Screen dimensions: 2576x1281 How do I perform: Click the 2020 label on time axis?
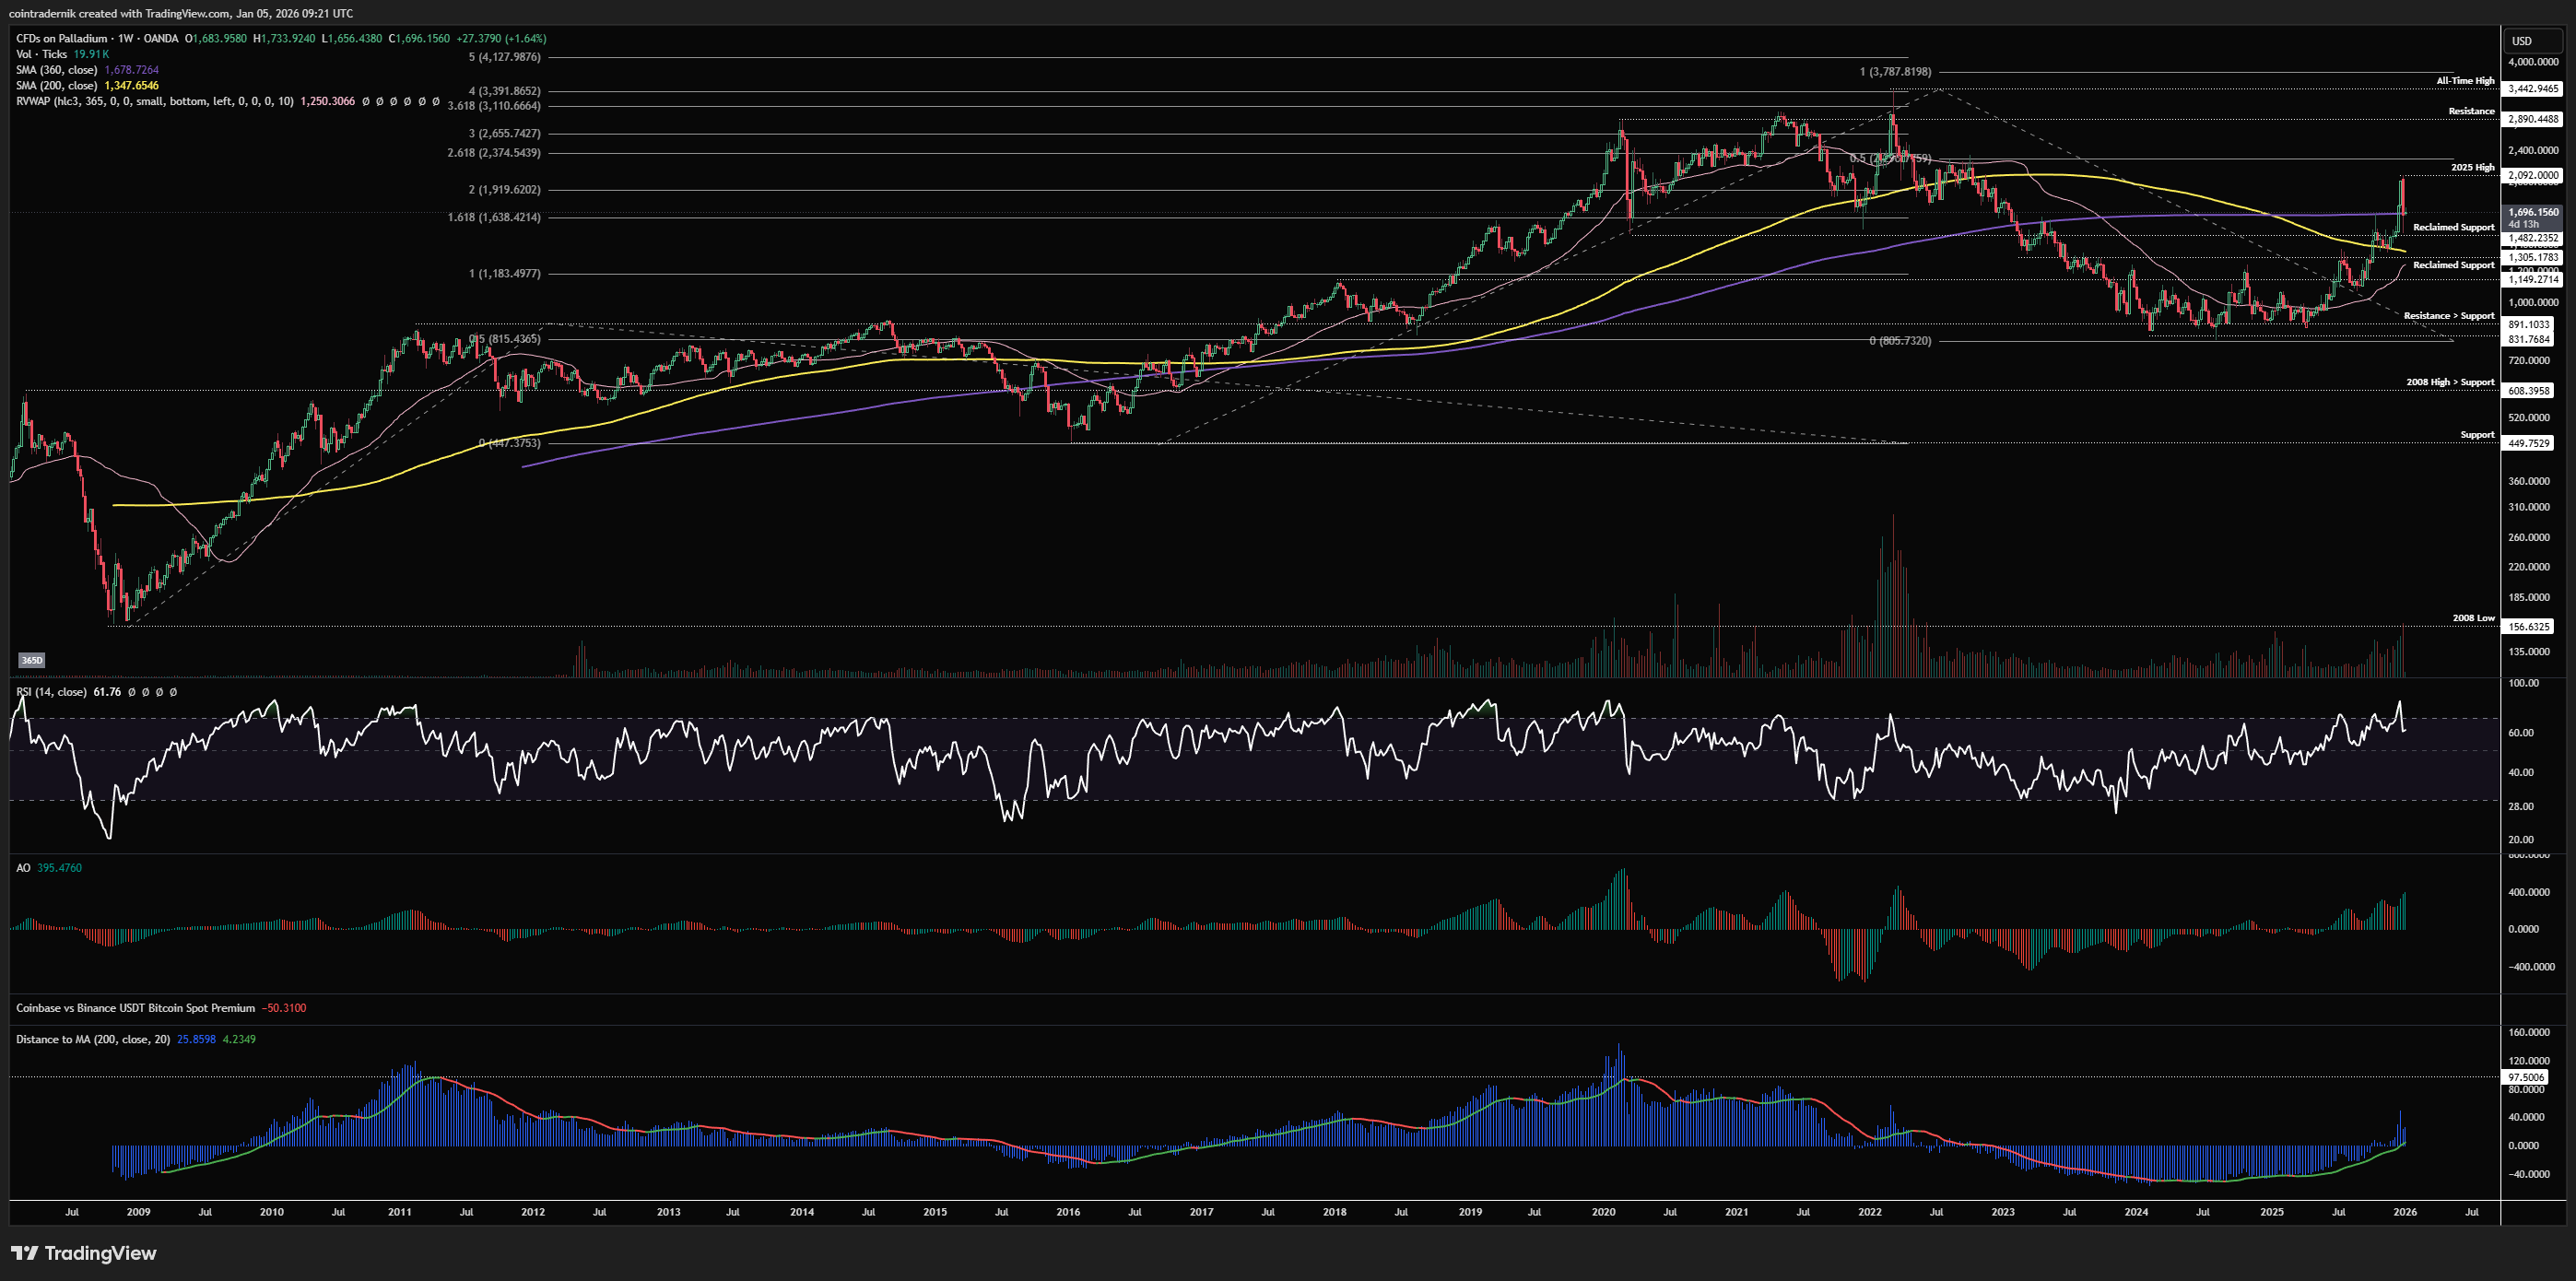1603,1212
